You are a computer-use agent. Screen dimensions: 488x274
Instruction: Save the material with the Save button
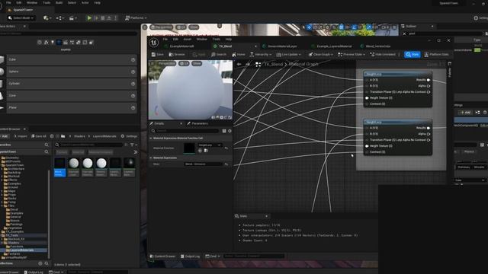click(x=158, y=54)
